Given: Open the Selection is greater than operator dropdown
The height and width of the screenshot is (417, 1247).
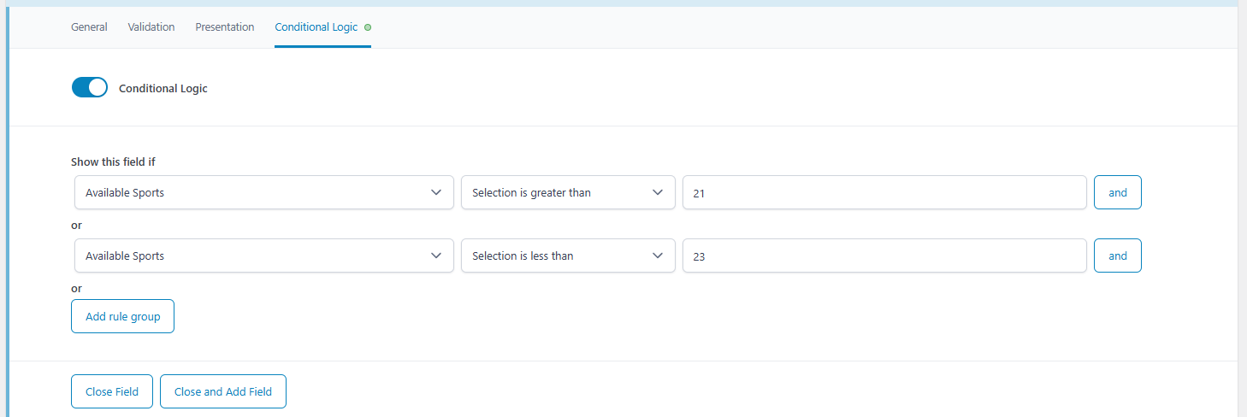Looking at the screenshot, I should [x=568, y=192].
